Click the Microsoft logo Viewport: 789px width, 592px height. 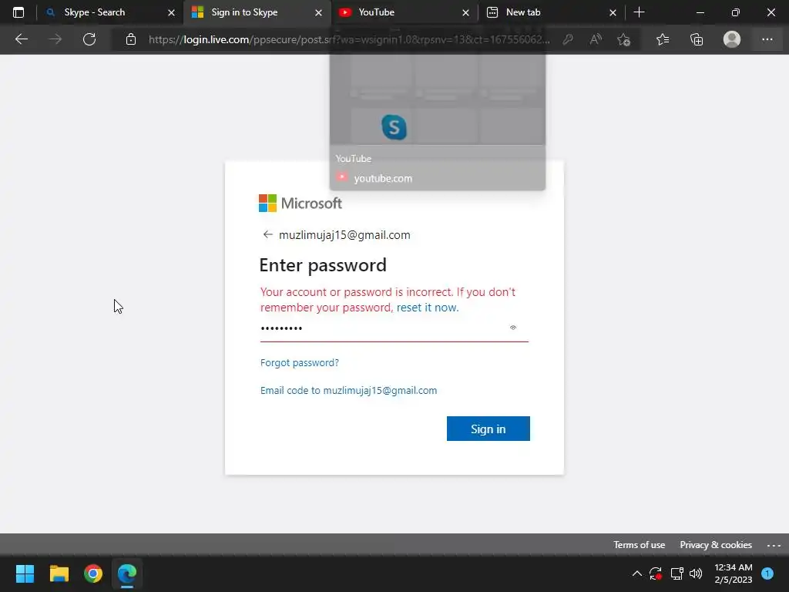pyautogui.click(x=300, y=203)
